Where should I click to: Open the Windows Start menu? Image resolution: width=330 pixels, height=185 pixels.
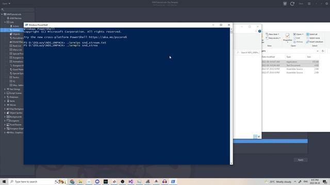[x=4, y=181]
